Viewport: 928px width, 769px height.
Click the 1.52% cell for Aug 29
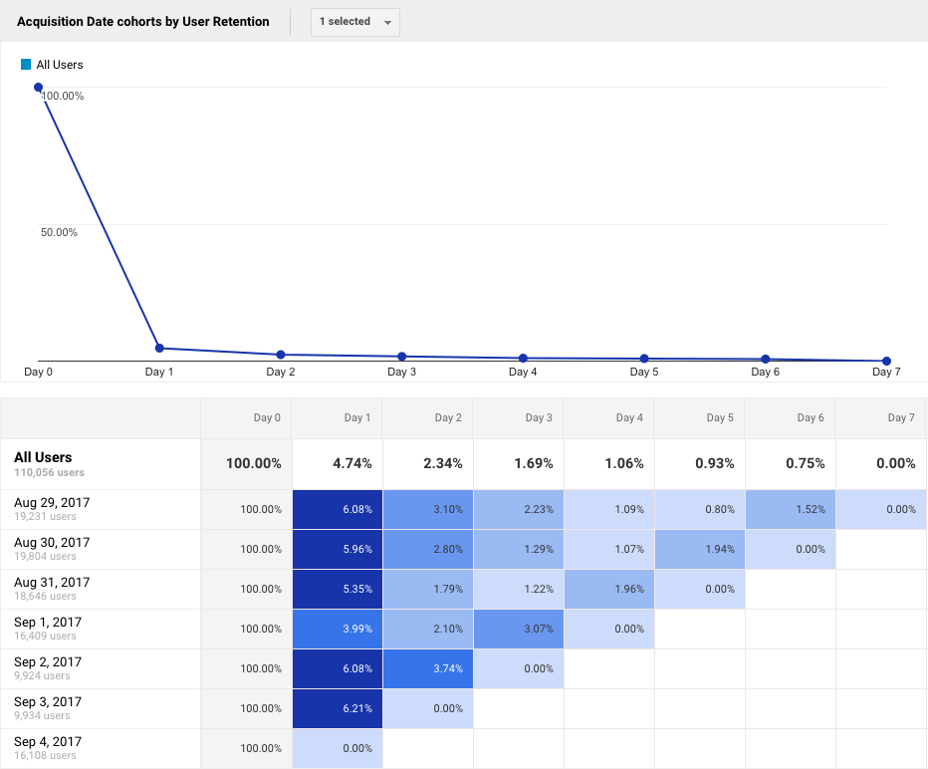791,509
